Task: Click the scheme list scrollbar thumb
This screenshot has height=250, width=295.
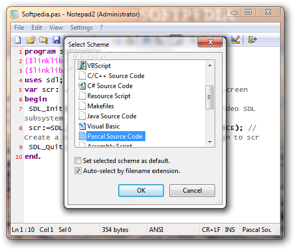Action: pyautogui.click(x=210, y=97)
